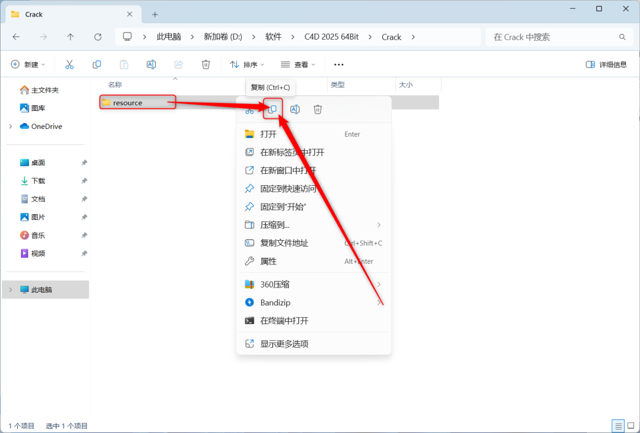Screen dimensions: 640x433
Task: Choose 打开 from the context menu
Action: pos(313,134)
